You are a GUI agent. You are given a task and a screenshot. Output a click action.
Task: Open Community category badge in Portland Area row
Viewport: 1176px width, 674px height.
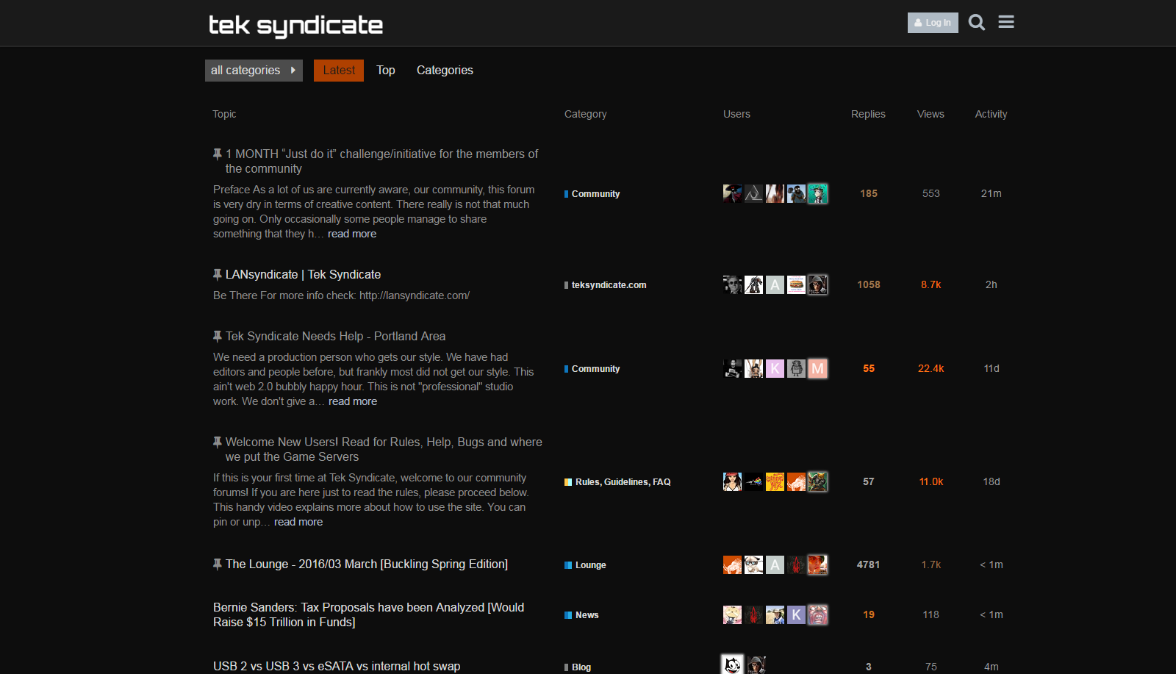(x=592, y=369)
